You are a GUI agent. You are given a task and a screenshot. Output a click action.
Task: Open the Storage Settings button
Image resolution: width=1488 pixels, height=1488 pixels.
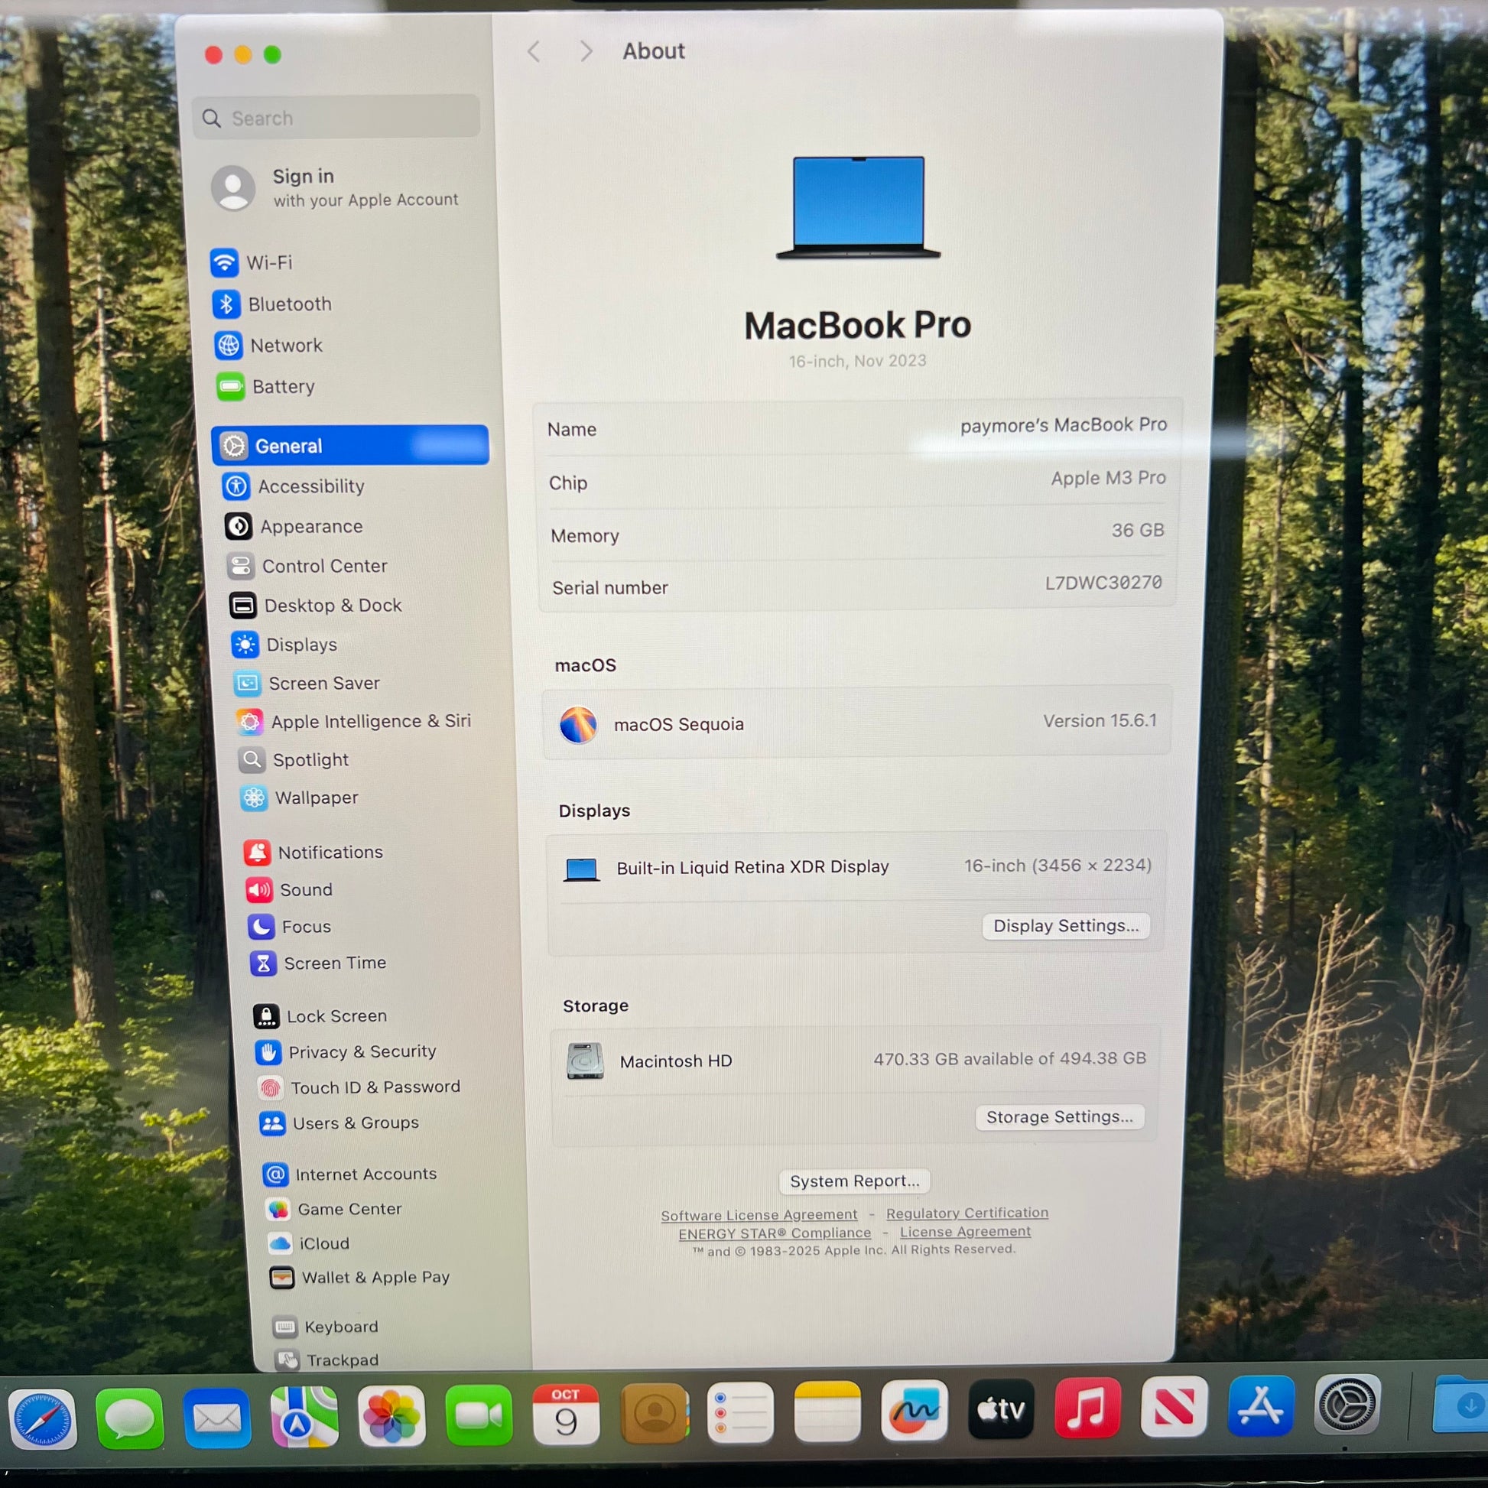[1059, 1117]
